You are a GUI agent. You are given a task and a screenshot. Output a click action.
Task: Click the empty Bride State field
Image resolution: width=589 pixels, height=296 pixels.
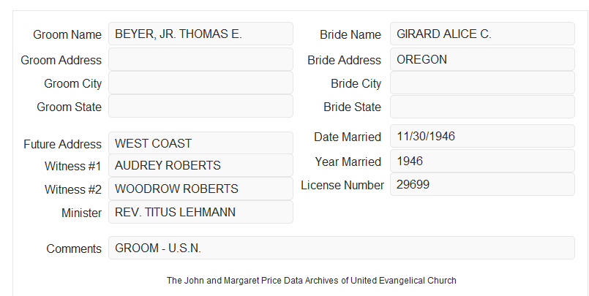tap(482, 107)
